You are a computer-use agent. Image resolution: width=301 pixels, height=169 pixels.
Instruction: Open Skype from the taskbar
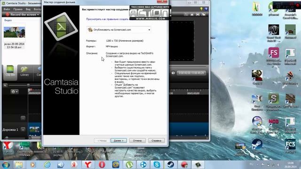point(157,165)
